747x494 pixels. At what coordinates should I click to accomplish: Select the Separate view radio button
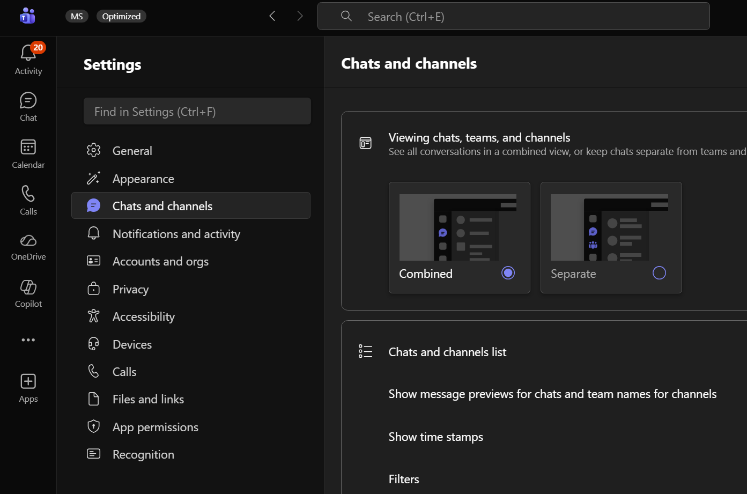coord(659,273)
